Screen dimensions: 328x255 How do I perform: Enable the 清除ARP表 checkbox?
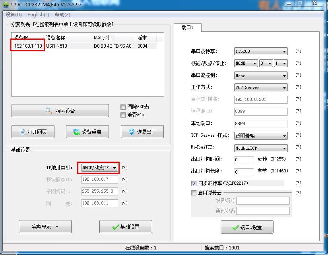[123, 107]
